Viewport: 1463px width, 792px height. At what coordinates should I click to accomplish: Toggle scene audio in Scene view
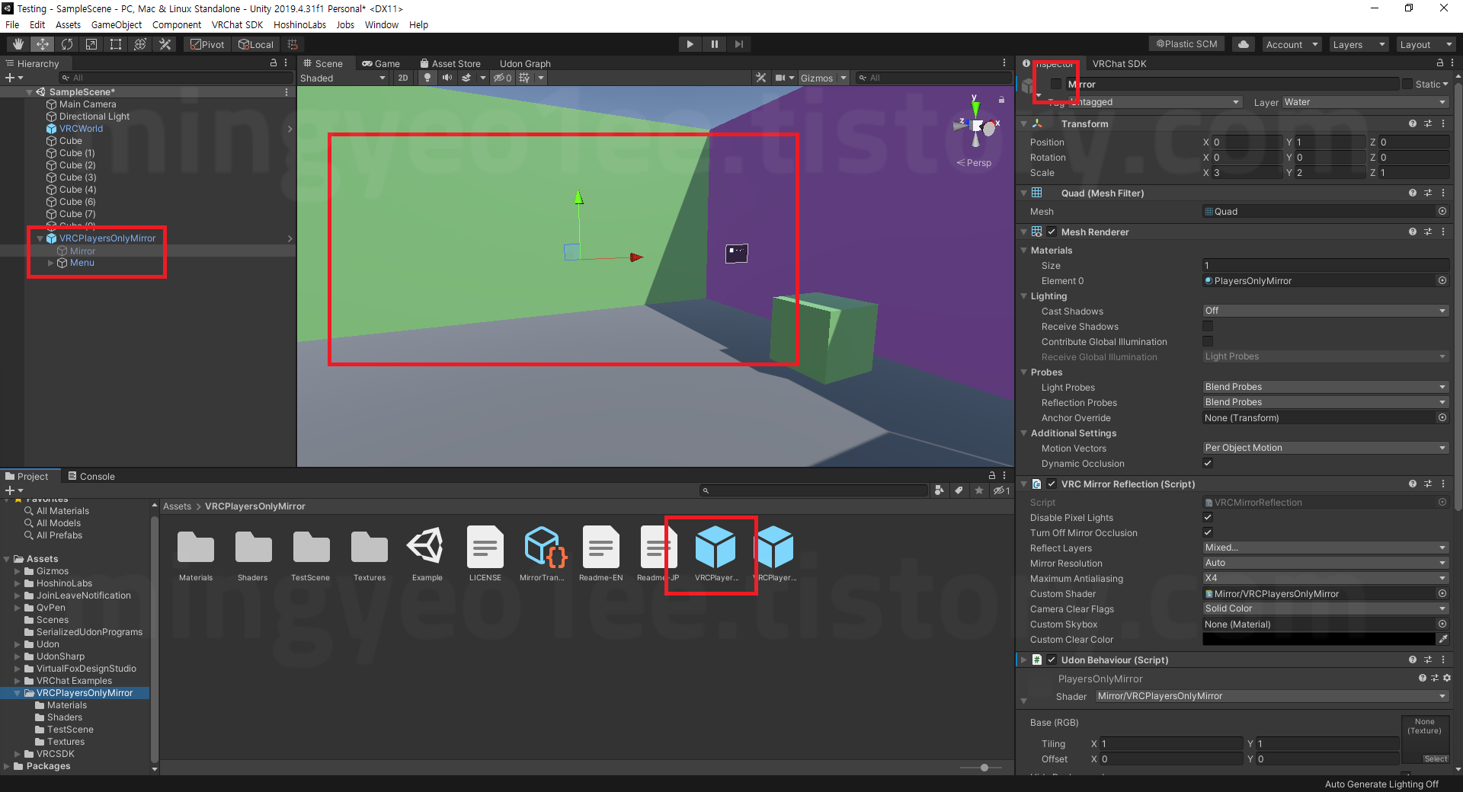pyautogui.click(x=447, y=78)
